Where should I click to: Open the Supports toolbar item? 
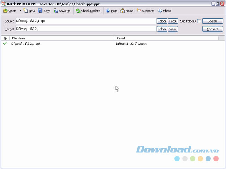coord(145,11)
